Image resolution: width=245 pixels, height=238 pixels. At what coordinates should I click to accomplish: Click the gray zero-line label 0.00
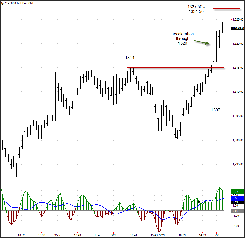(x=236, y=211)
